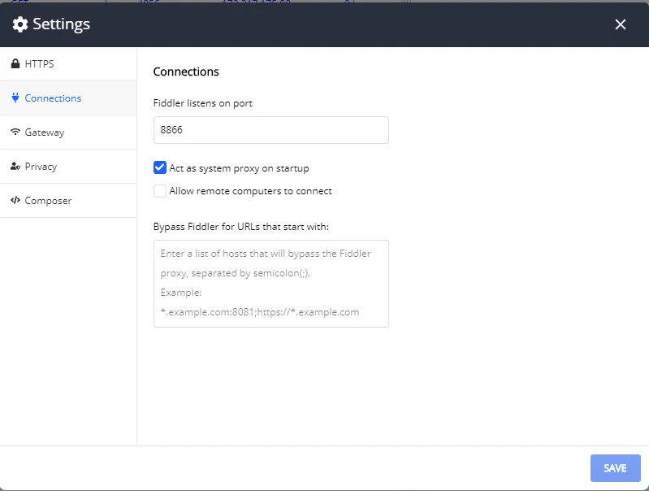Click the Composer code brackets icon
Screen dimensions: 649x491
coord(15,200)
